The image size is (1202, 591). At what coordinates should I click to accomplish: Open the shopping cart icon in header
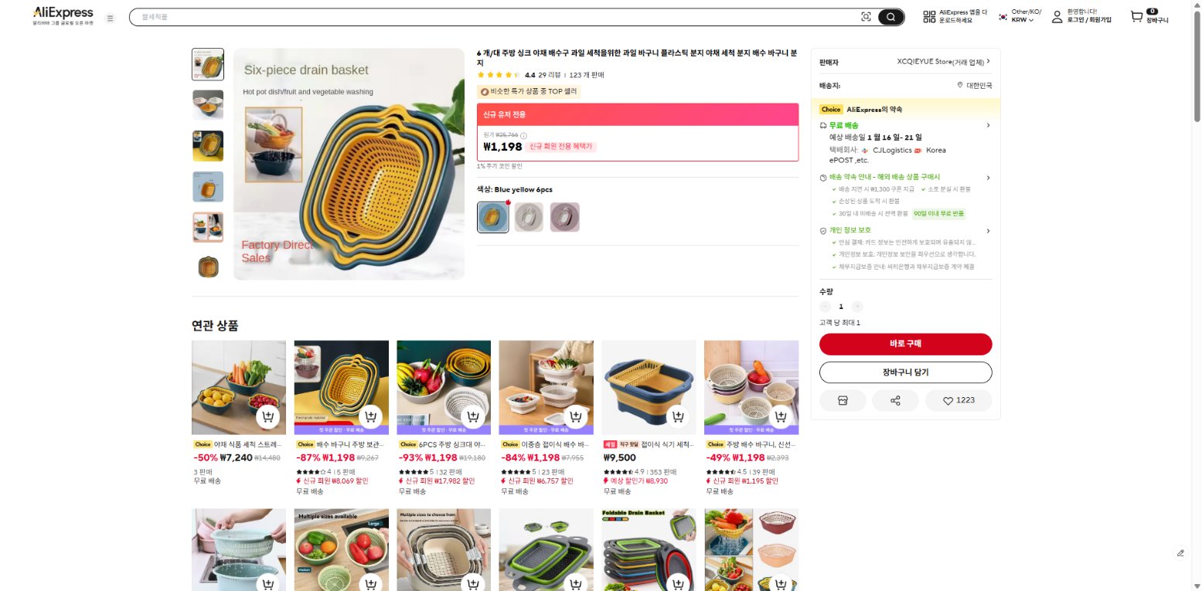(1136, 17)
